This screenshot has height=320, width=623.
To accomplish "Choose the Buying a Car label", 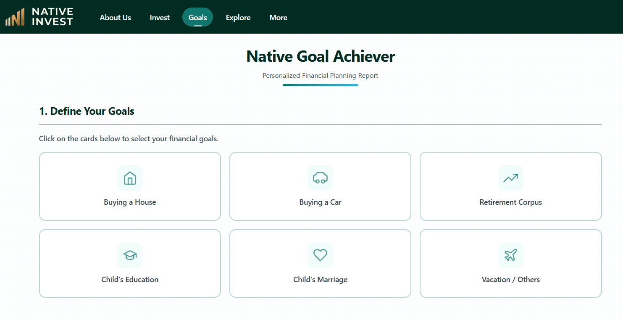I will 320,202.
